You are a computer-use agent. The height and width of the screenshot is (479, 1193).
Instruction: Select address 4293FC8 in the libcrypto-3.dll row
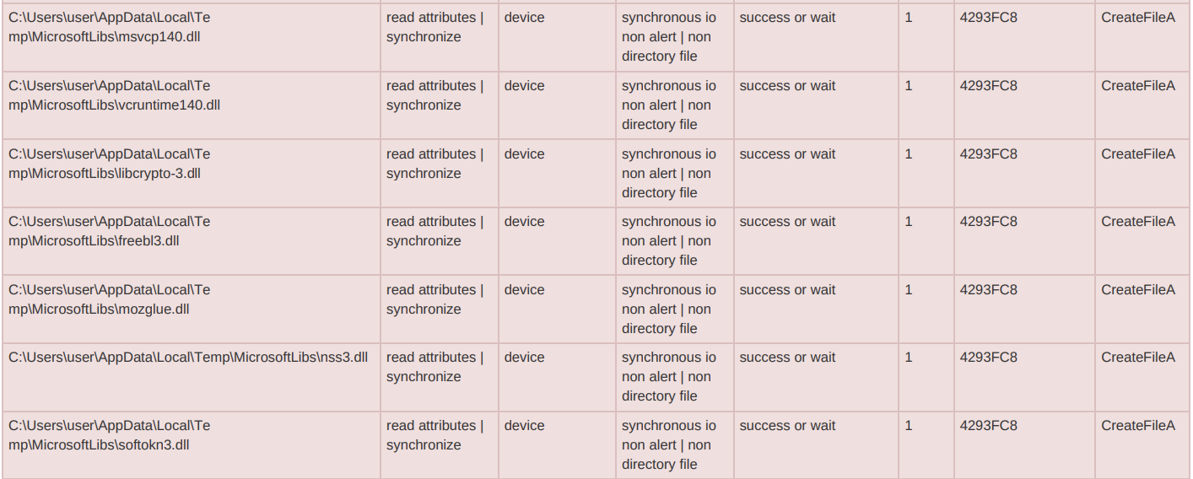pos(988,154)
